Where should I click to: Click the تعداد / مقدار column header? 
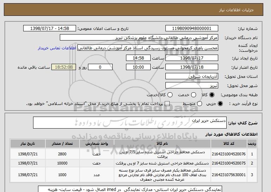[x=62, y=144]
